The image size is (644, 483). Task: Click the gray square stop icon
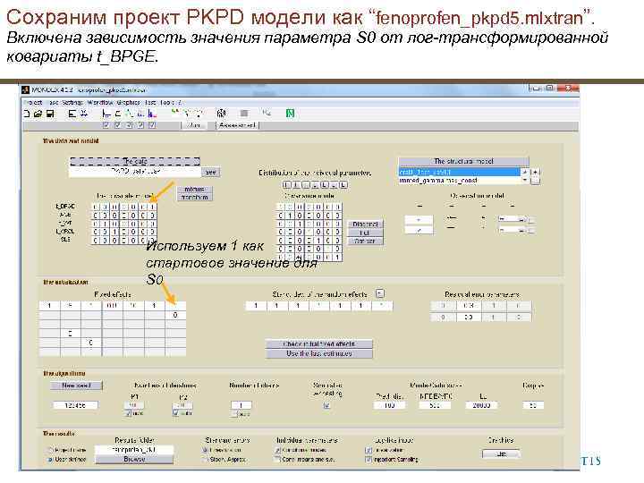244,114
